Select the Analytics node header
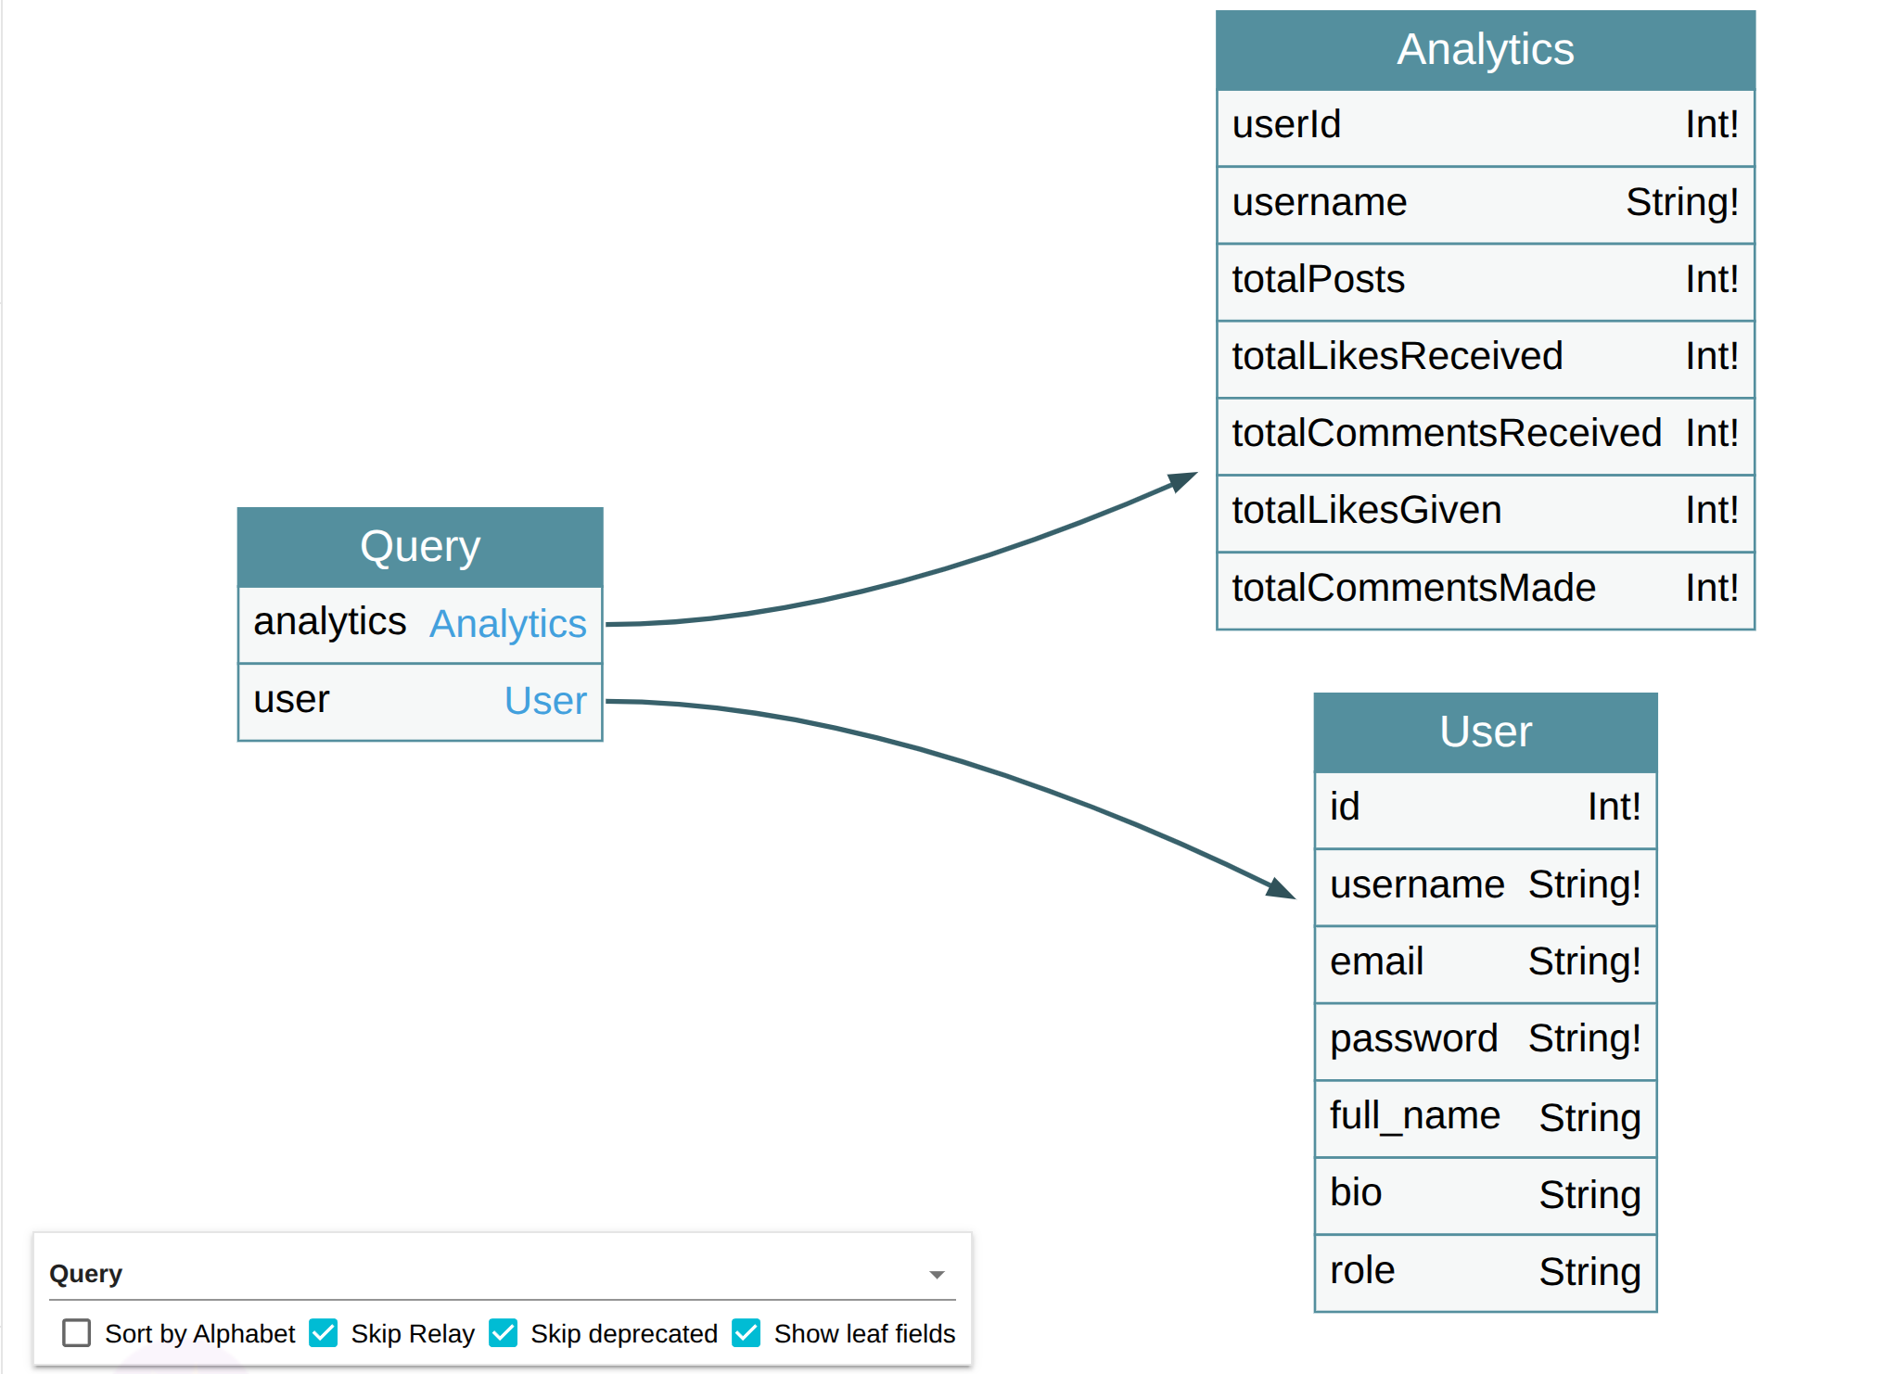 click(1485, 50)
